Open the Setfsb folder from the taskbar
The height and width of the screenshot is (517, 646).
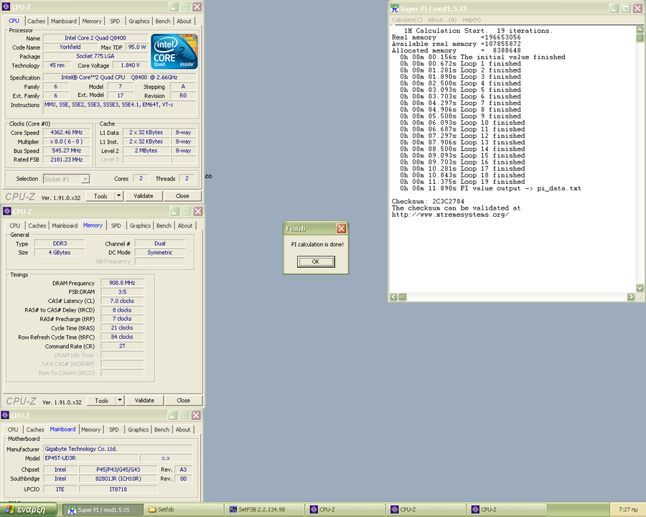(184, 510)
